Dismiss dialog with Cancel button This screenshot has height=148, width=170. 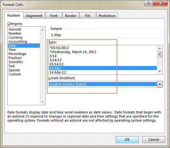click(154, 140)
